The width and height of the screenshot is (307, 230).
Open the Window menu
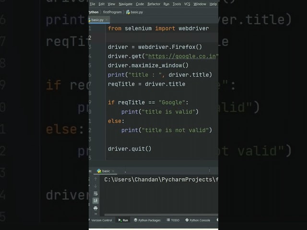pyautogui.click(x=200, y=4)
